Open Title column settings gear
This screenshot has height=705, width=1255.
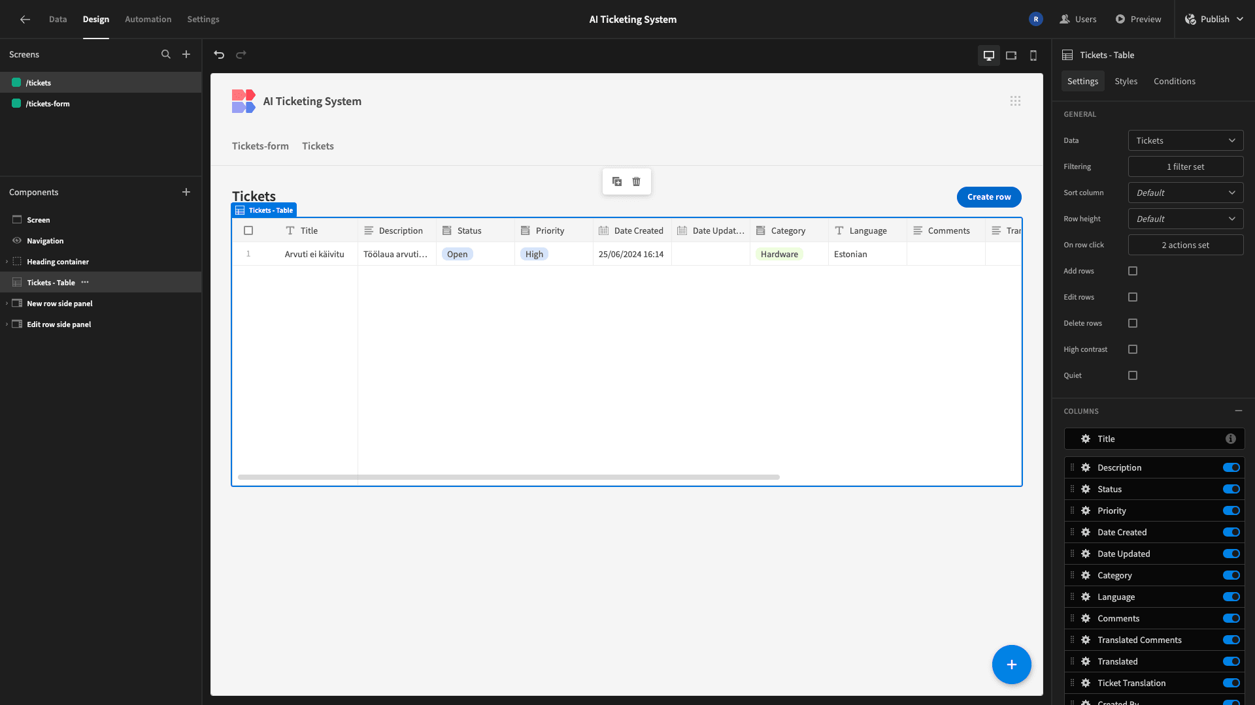click(1086, 439)
